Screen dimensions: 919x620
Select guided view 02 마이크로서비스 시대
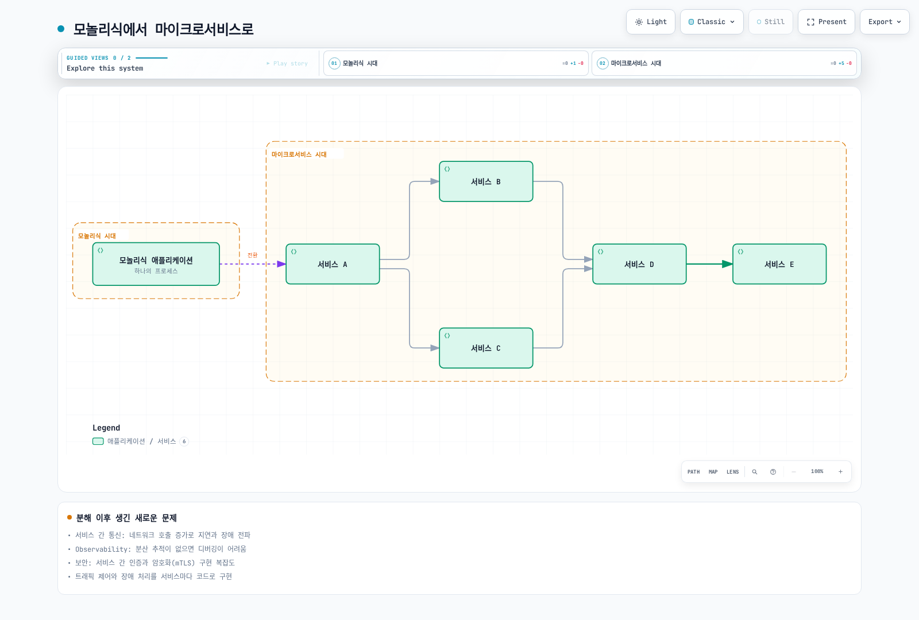[x=724, y=63]
